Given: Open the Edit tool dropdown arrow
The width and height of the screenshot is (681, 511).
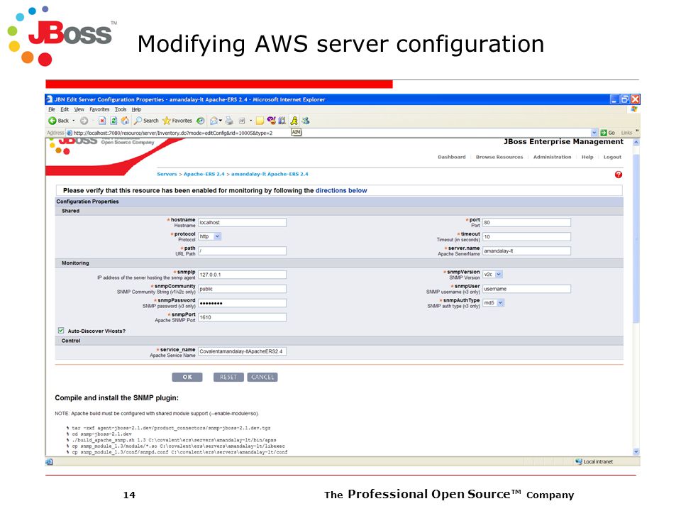Looking at the screenshot, I should coord(250,121).
